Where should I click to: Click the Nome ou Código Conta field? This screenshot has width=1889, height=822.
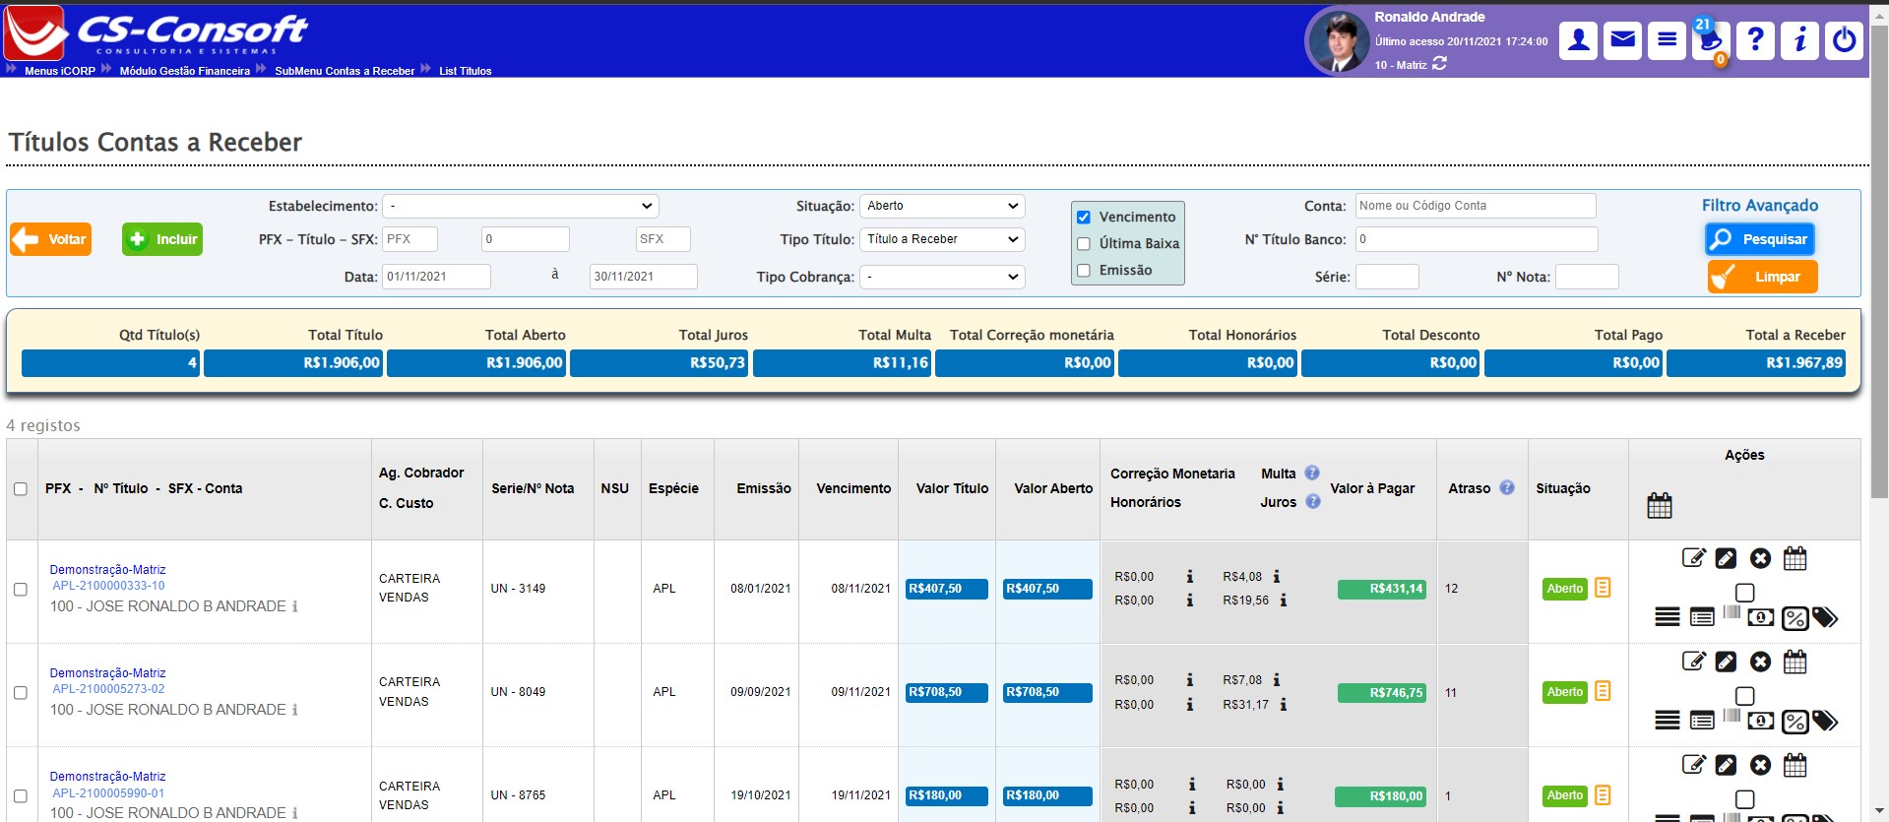click(1475, 206)
